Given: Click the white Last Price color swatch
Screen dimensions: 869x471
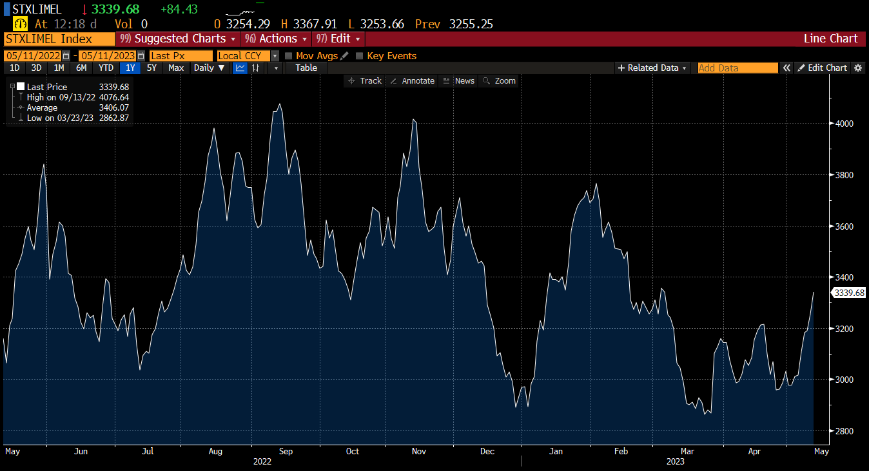Looking at the screenshot, I should pyautogui.click(x=21, y=86).
